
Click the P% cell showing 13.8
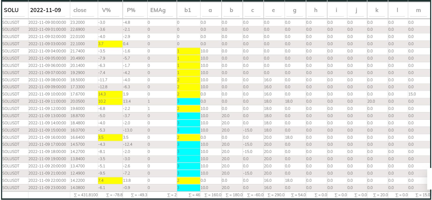click(x=135, y=180)
